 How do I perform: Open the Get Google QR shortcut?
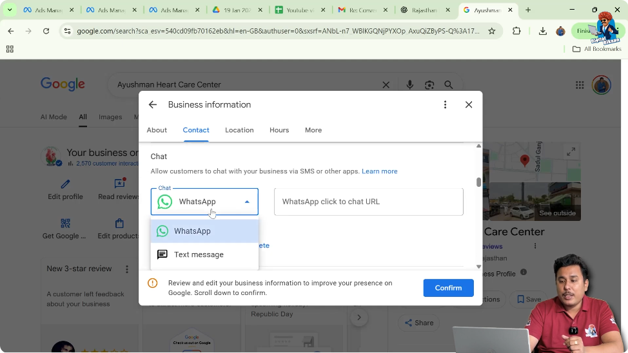(x=64, y=229)
